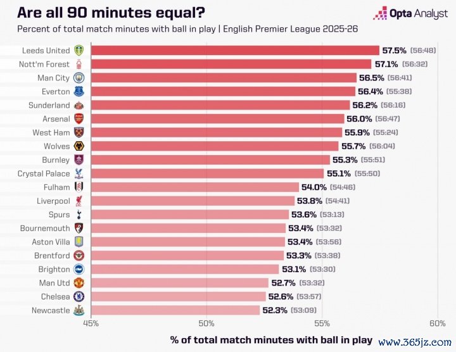Click the Leeds United club crest

pos(79,50)
